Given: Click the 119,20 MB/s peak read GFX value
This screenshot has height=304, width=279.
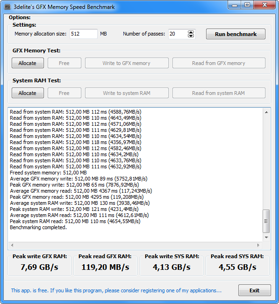Looking at the screenshot, I should pos(106,268).
